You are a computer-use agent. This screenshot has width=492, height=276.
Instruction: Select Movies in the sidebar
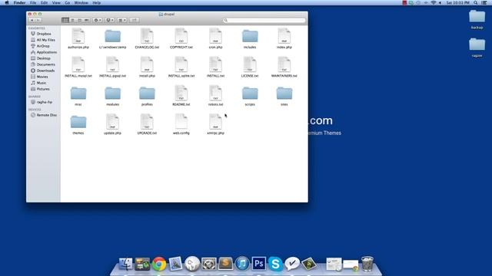coord(39,77)
